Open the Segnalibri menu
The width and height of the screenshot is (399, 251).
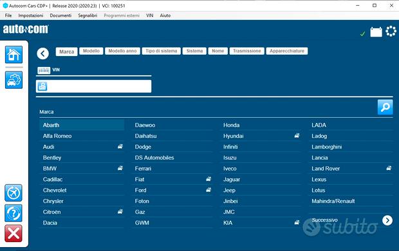[88, 15]
